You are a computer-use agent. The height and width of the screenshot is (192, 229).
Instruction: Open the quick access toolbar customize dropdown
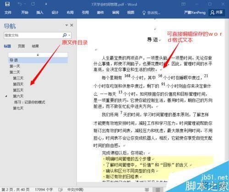tap(46, 4)
